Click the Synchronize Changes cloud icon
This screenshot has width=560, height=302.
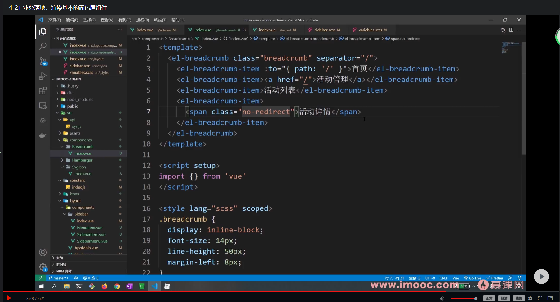75,278
